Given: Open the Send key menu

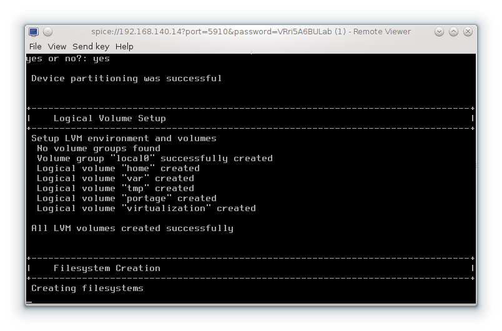Looking at the screenshot, I should (91, 46).
